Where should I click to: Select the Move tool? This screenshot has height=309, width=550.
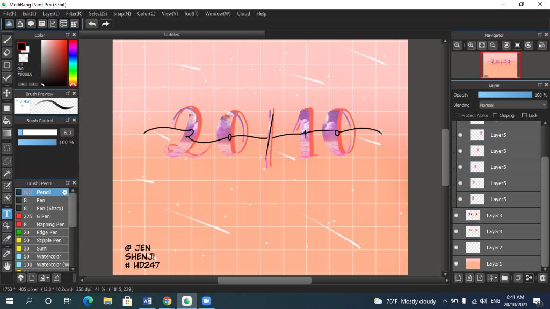pyautogui.click(x=6, y=93)
